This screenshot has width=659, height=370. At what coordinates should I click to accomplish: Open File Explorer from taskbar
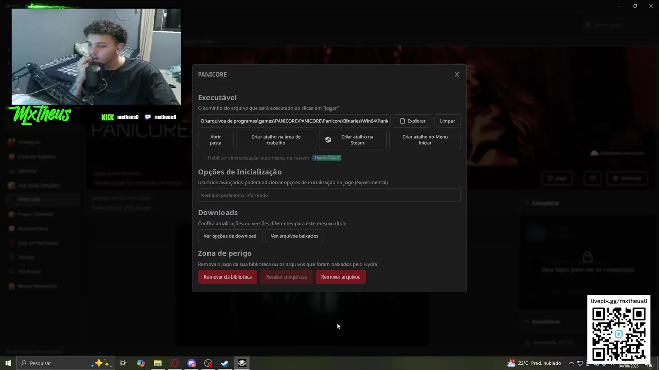[x=158, y=363]
